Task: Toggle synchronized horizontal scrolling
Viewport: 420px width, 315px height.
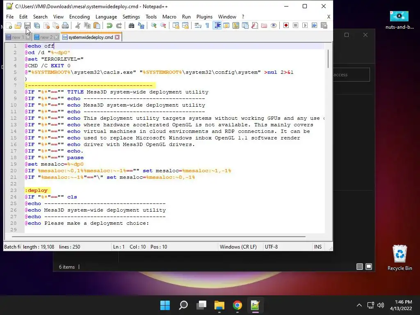Action: pyautogui.click(x=185, y=25)
